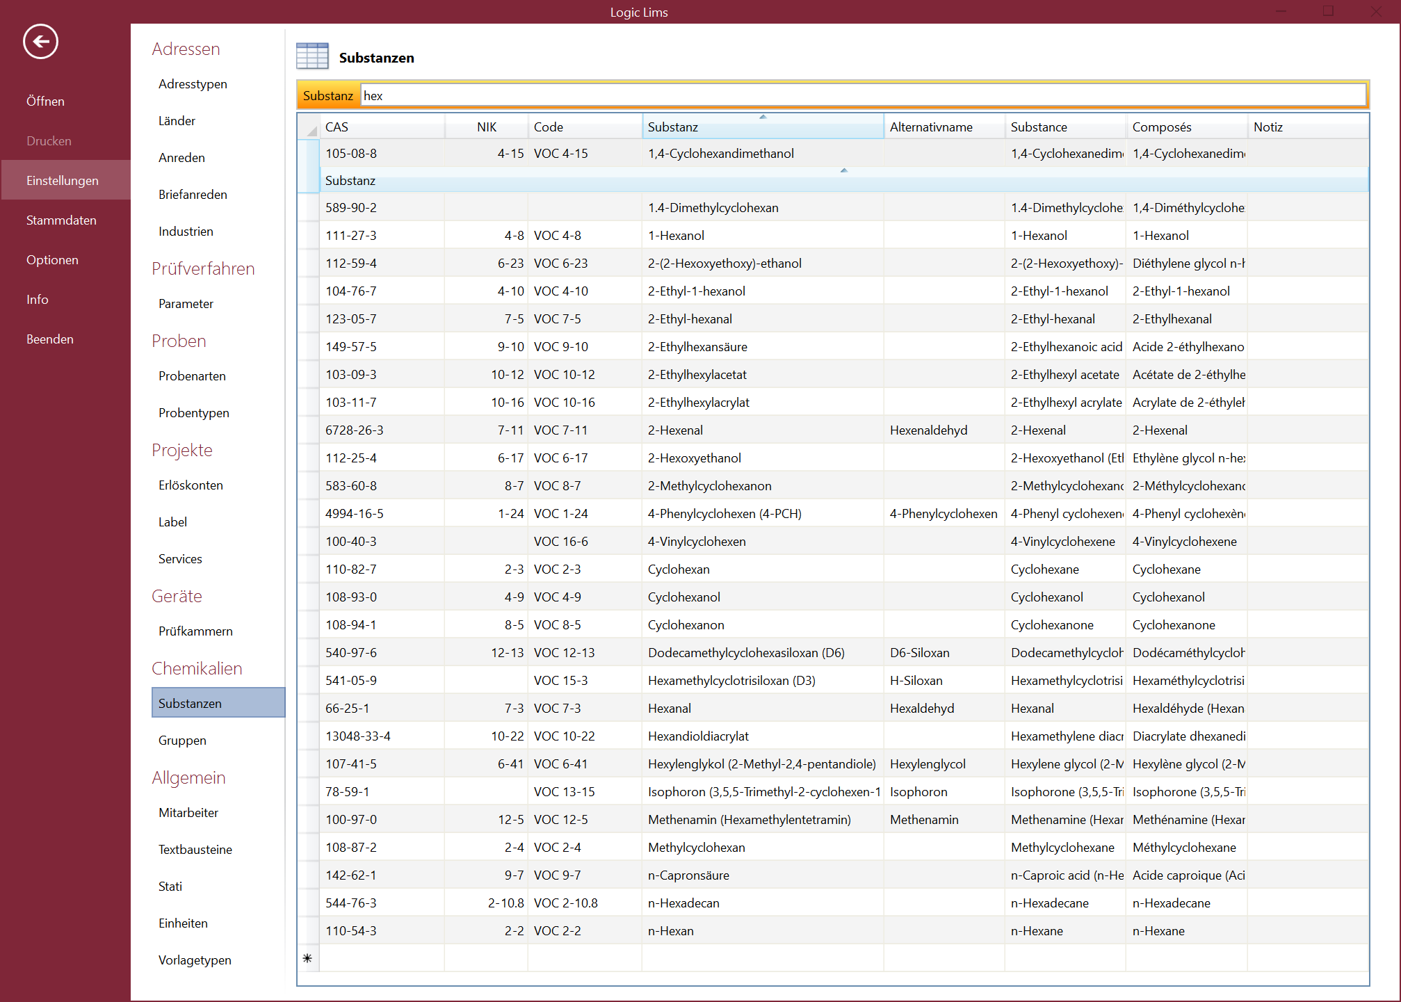This screenshot has height=1002, width=1401.
Task: Open Optionen in the sidebar
Action: tap(52, 260)
